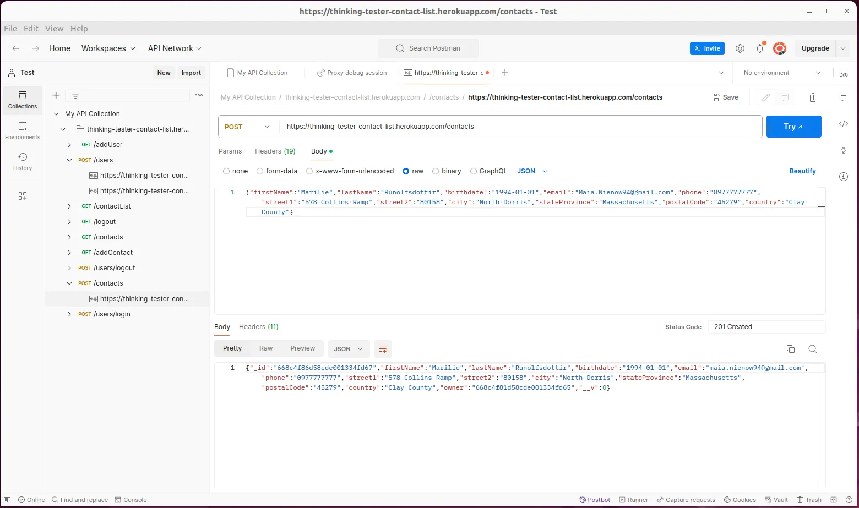Open the Upgrade options arrow
This screenshot has height=508, width=859.
[843, 48]
